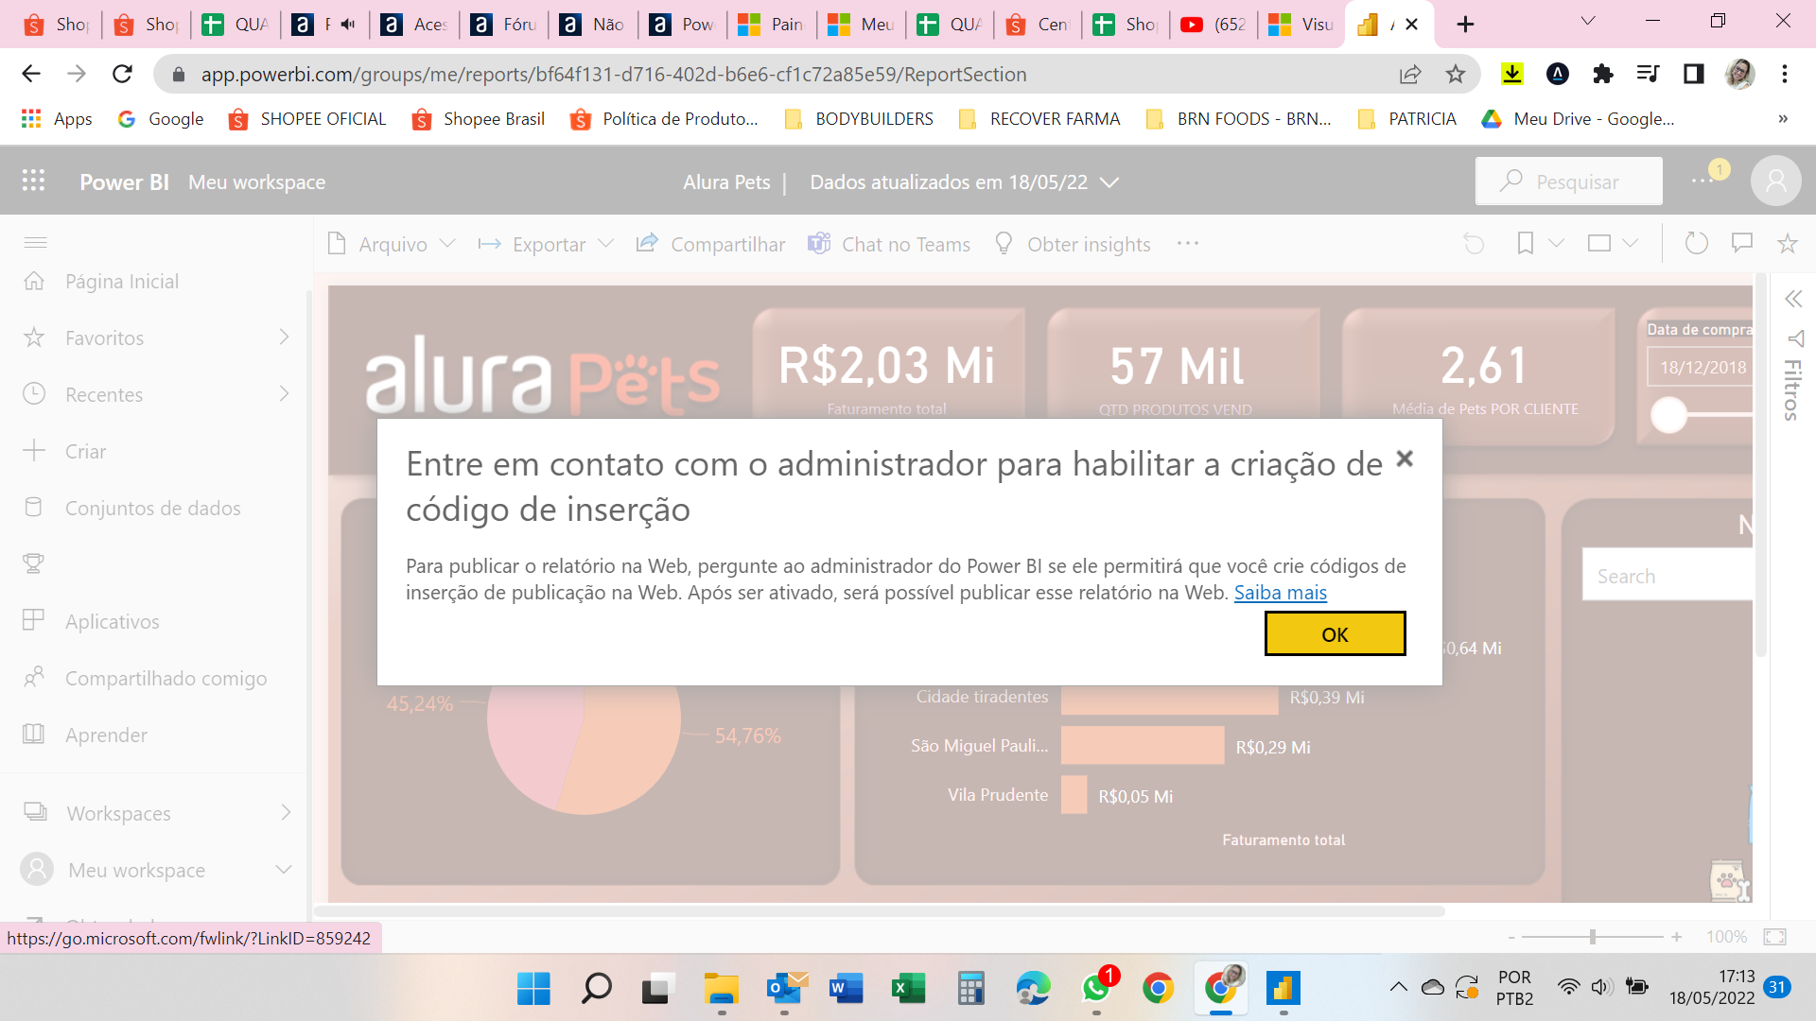This screenshot has width=1816, height=1021.
Task: Bookmark this page with the star
Action: 1456,74
